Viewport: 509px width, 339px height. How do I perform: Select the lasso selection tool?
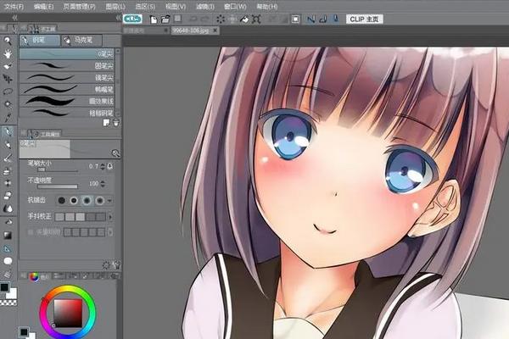(8, 92)
